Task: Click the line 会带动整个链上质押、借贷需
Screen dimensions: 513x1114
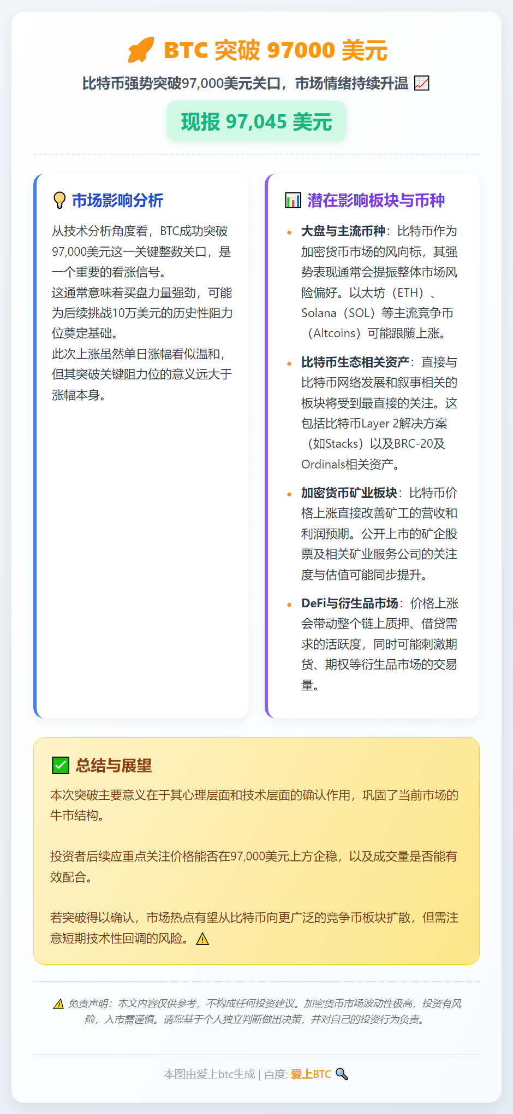Action: click(380, 624)
